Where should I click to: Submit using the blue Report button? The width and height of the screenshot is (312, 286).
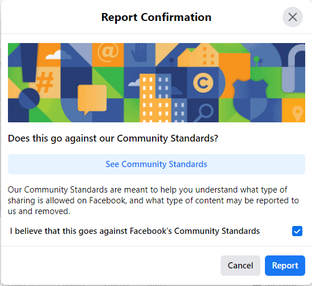click(x=285, y=266)
